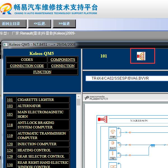The image size is (168, 168).
Task: Select AUTOMATIC TRANSMISSION COMPUTER text
Action: click(42, 135)
